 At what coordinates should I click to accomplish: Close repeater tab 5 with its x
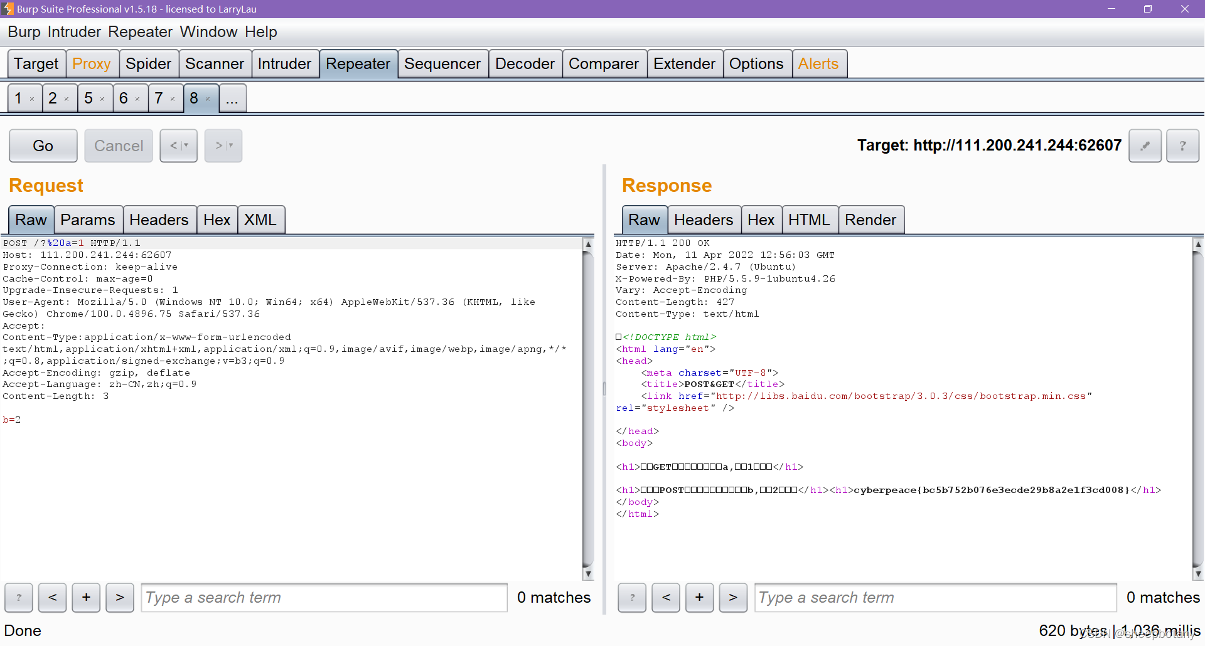[102, 99]
